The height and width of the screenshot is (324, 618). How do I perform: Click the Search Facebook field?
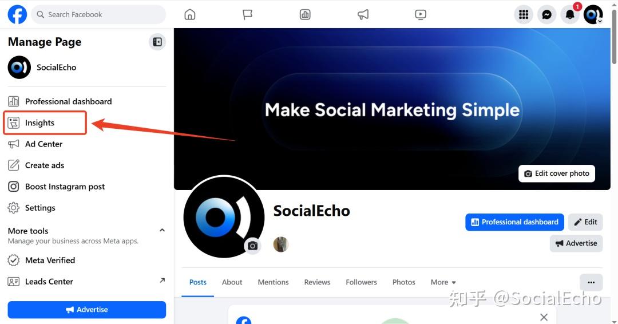coord(98,14)
